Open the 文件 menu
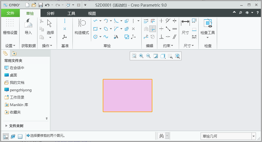The image size is (262, 142). (x=10, y=13)
